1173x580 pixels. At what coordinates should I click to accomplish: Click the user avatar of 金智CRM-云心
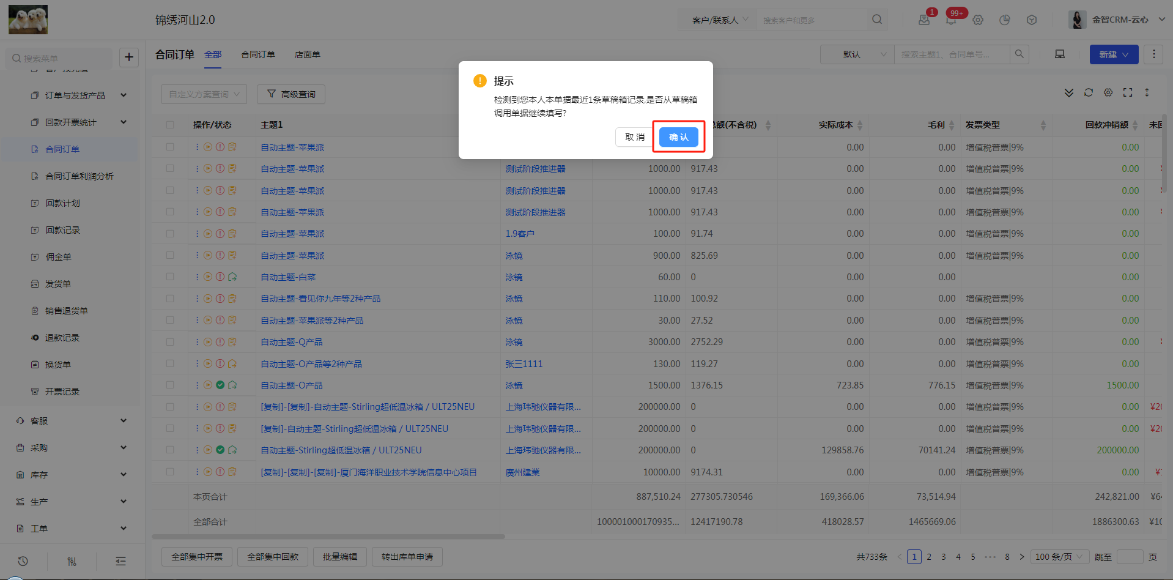[x=1078, y=20]
